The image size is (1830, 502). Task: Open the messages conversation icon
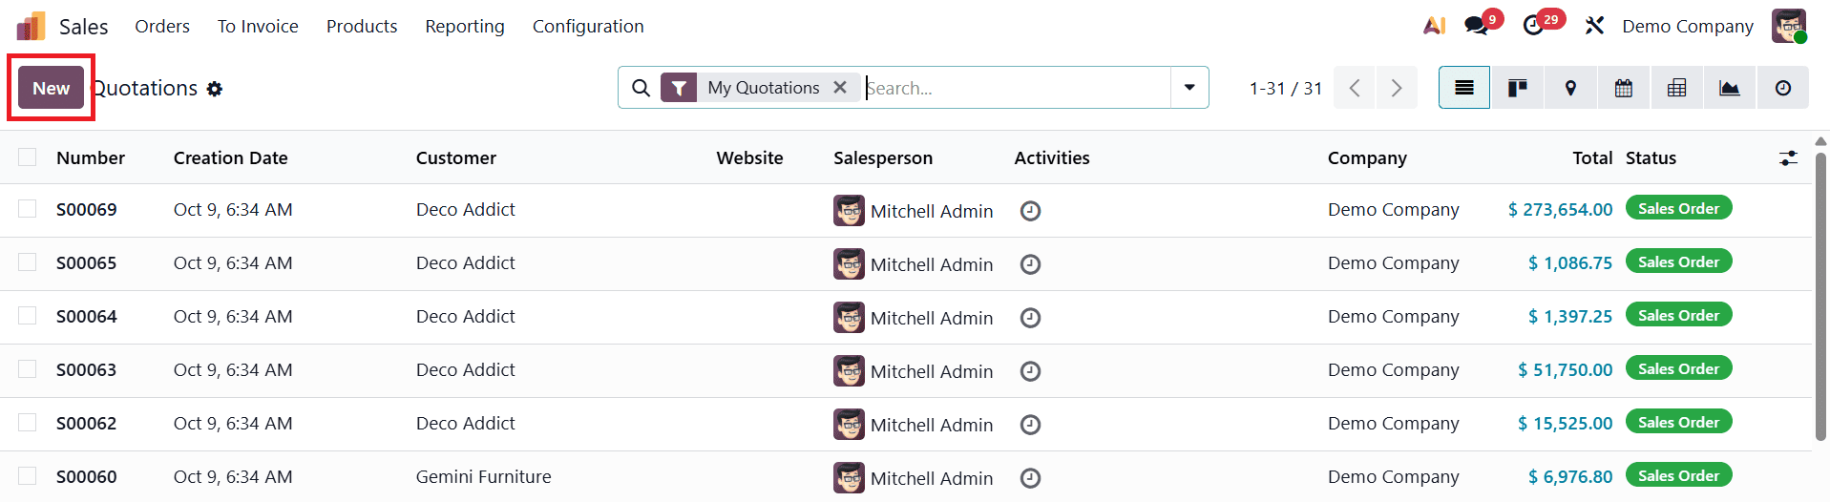1476,26
